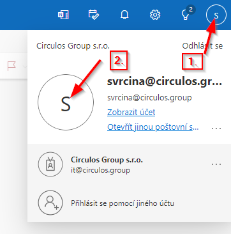Open settings gear icon

point(155,15)
